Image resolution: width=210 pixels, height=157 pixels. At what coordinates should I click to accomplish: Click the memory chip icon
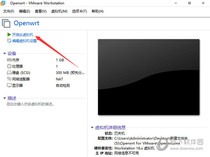(x=9, y=60)
